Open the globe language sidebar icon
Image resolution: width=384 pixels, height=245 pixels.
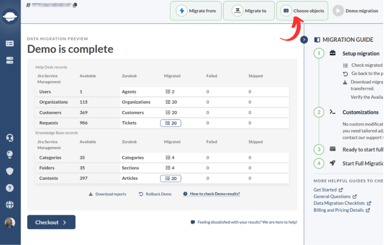10,205
